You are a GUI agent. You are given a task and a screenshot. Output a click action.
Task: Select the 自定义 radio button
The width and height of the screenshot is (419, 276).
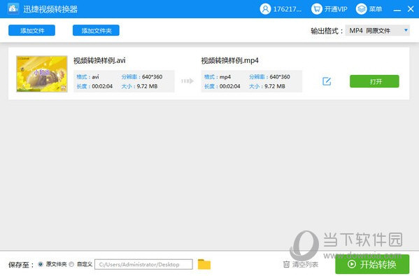tap(71, 264)
